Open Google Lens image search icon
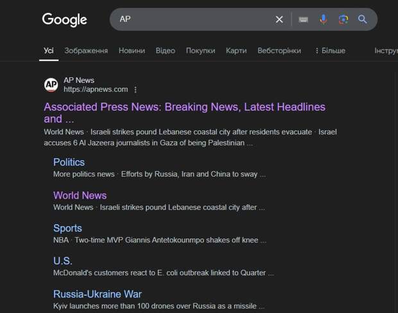Image resolution: width=398 pixels, height=313 pixels. pos(343,19)
